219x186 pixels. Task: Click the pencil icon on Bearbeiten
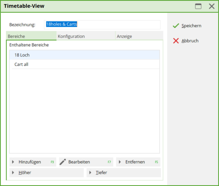pos(63,162)
